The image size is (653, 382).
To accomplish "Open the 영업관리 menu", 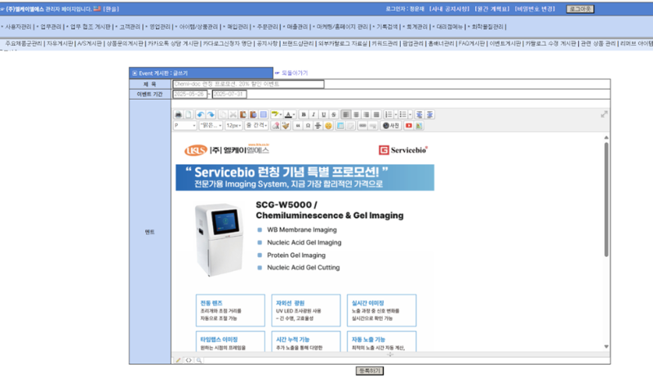I will tap(160, 27).
